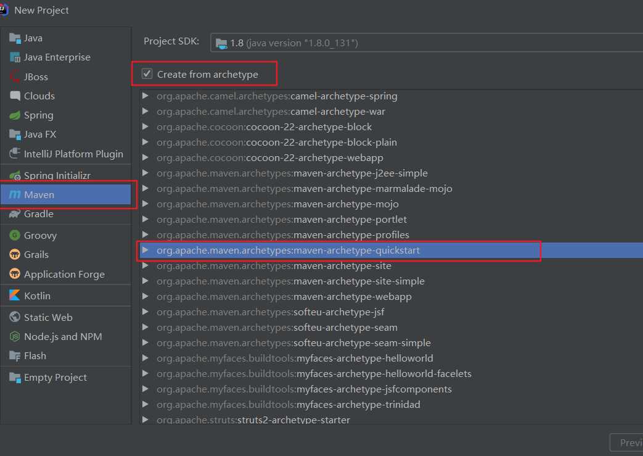Viewport: 643px width, 456px height.
Task: Select myfaces-archetype-trinidad row
Action: (391, 404)
